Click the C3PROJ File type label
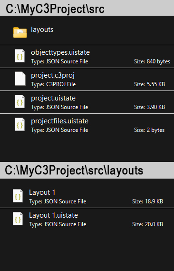This screenshot has height=271, width=174. point(61,84)
